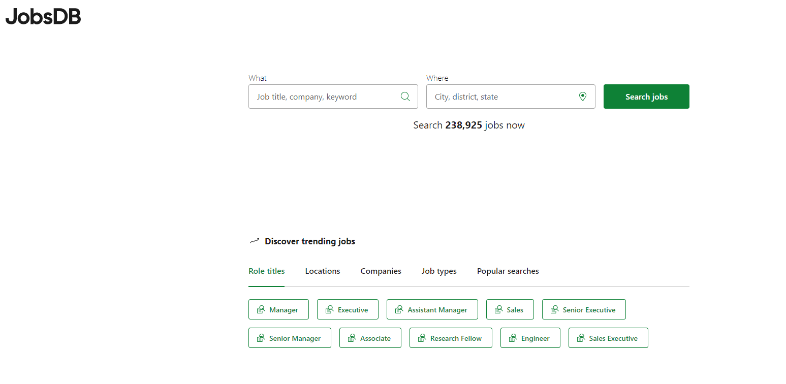Show the Popular searches tab
Screen dimensions: 786x384
[x=508, y=271]
